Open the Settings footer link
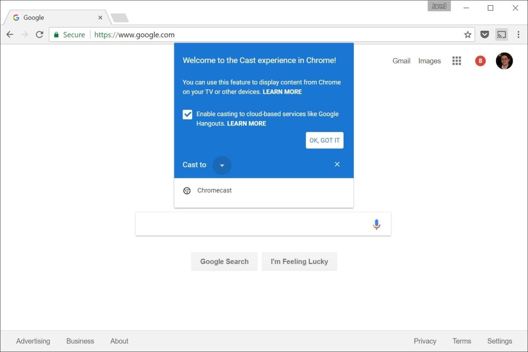This screenshot has width=528, height=352. point(499,341)
